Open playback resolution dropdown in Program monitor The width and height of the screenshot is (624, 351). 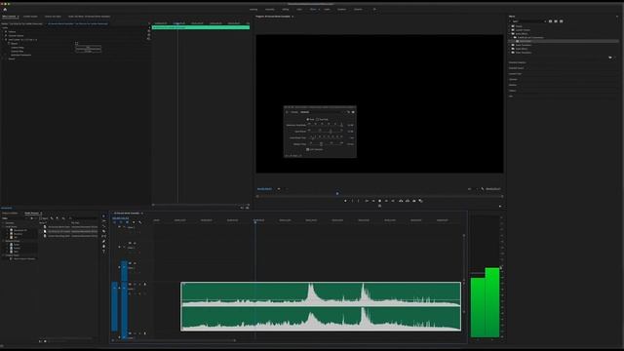[x=469, y=189]
